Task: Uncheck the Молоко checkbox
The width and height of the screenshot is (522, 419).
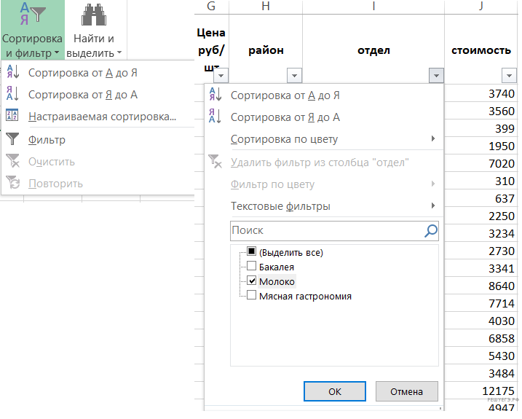Action: pyautogui.click(x=252, y=281)
